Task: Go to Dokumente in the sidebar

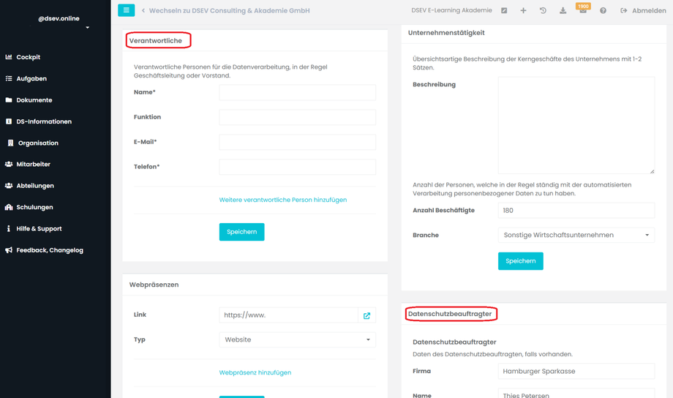Action: [34, 100]
